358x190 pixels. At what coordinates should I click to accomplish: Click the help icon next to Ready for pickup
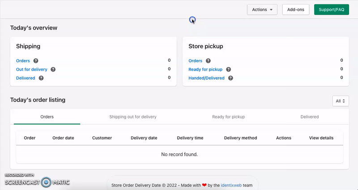228,69
